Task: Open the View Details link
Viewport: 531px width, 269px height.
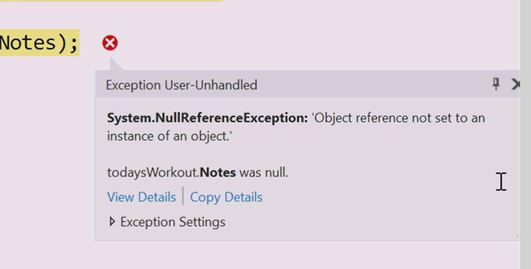Action: 141,197
